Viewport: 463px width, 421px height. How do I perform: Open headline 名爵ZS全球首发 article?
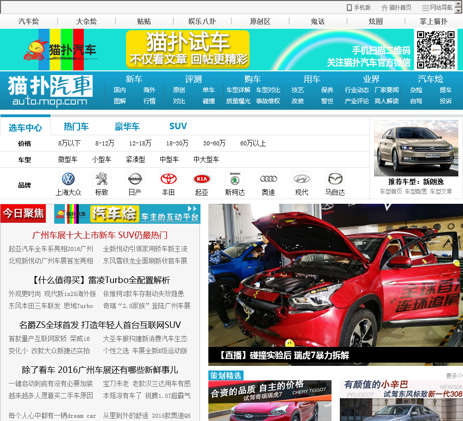click(100, 325)
